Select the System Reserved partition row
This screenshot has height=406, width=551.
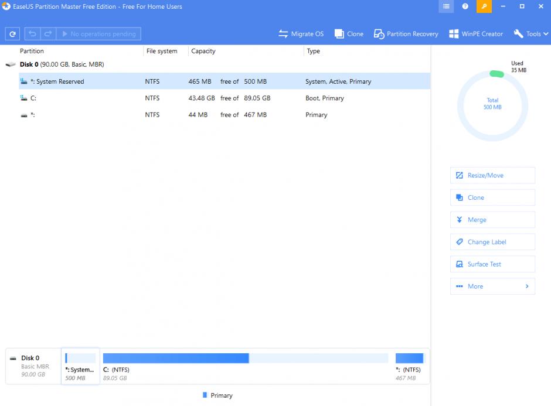point(224,81)
